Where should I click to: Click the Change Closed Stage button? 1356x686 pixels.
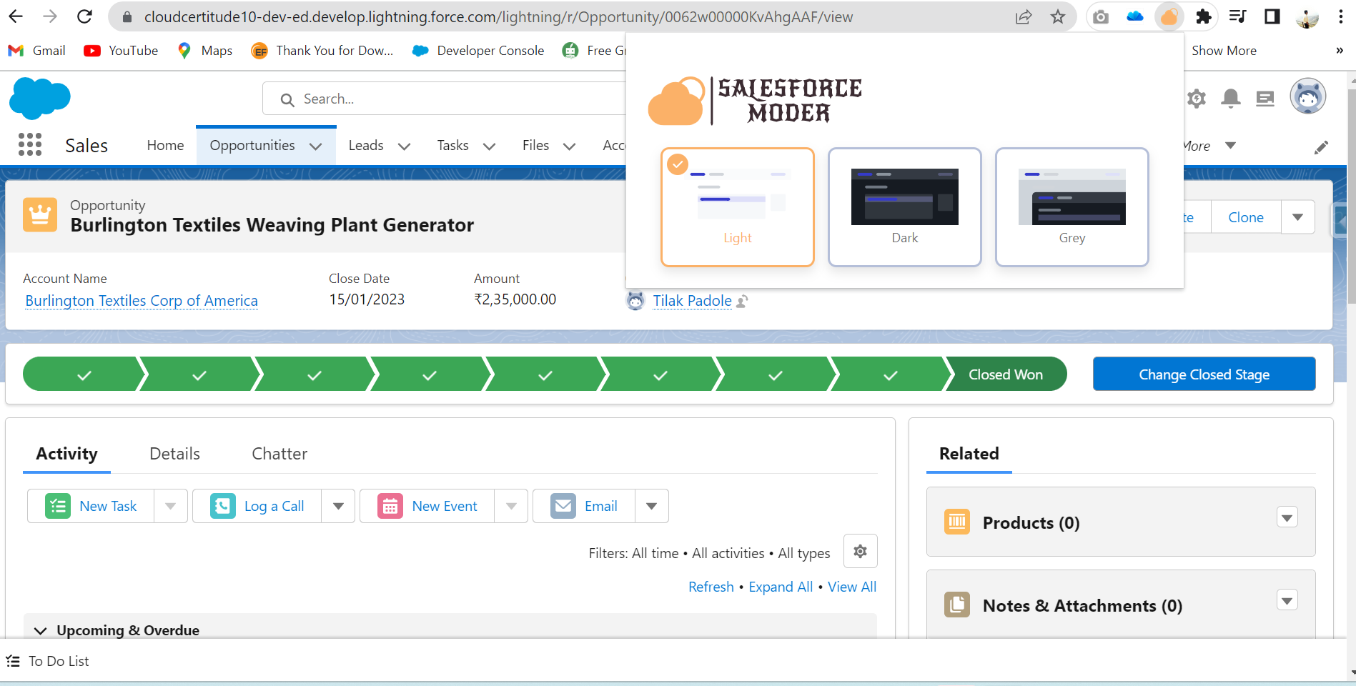click(1204, 374)
